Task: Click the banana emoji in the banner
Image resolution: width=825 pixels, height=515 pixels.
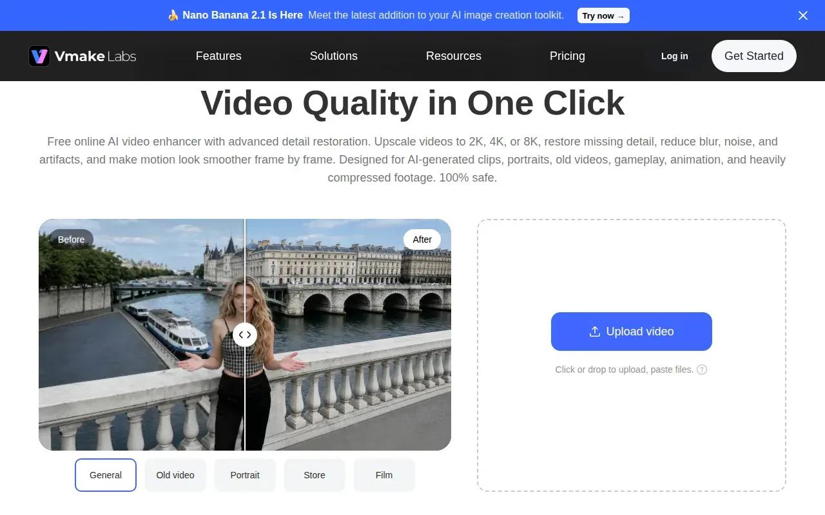Action: tap(173, 15)
